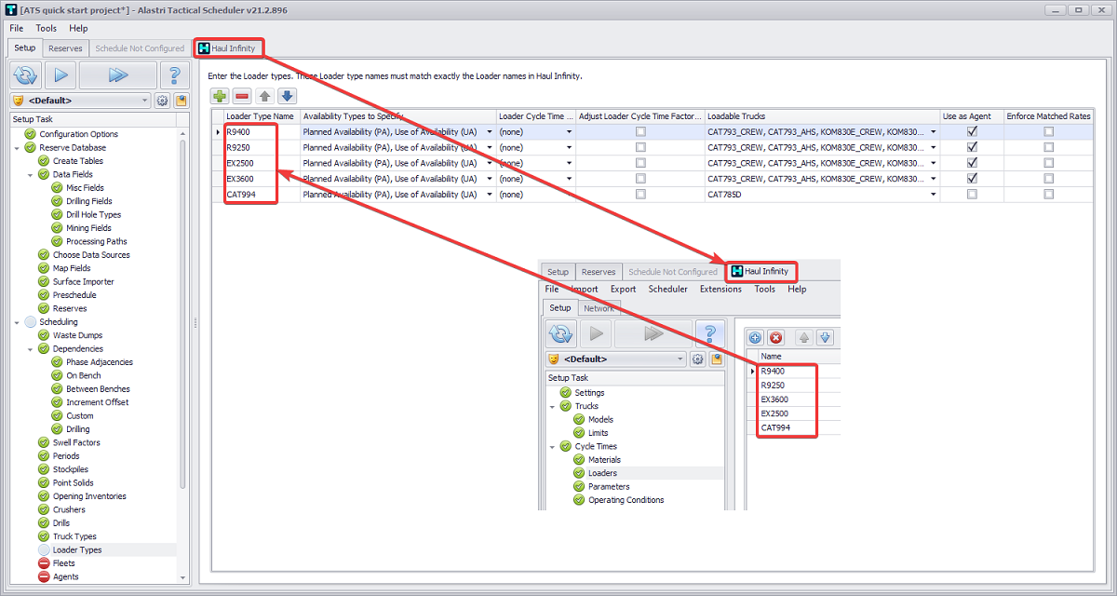Click the red status icon beside Agents

pyautogui.click(x=44, y=576)
